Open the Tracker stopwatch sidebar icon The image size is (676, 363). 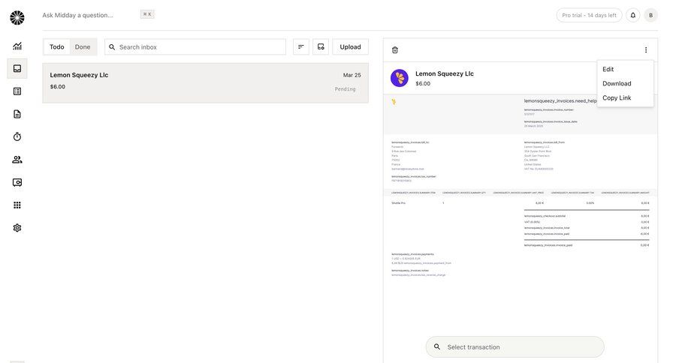(x=17, y=136)
